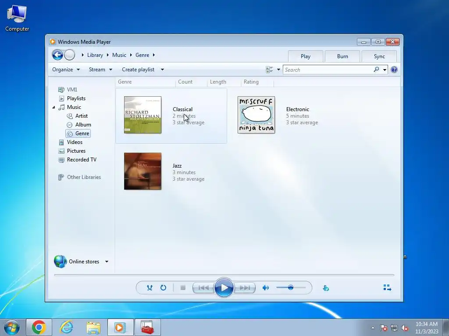The height and width of the screenshot is (336, 449).
Task: Sort by the Count column header
Action: click(x=191, y=82)
